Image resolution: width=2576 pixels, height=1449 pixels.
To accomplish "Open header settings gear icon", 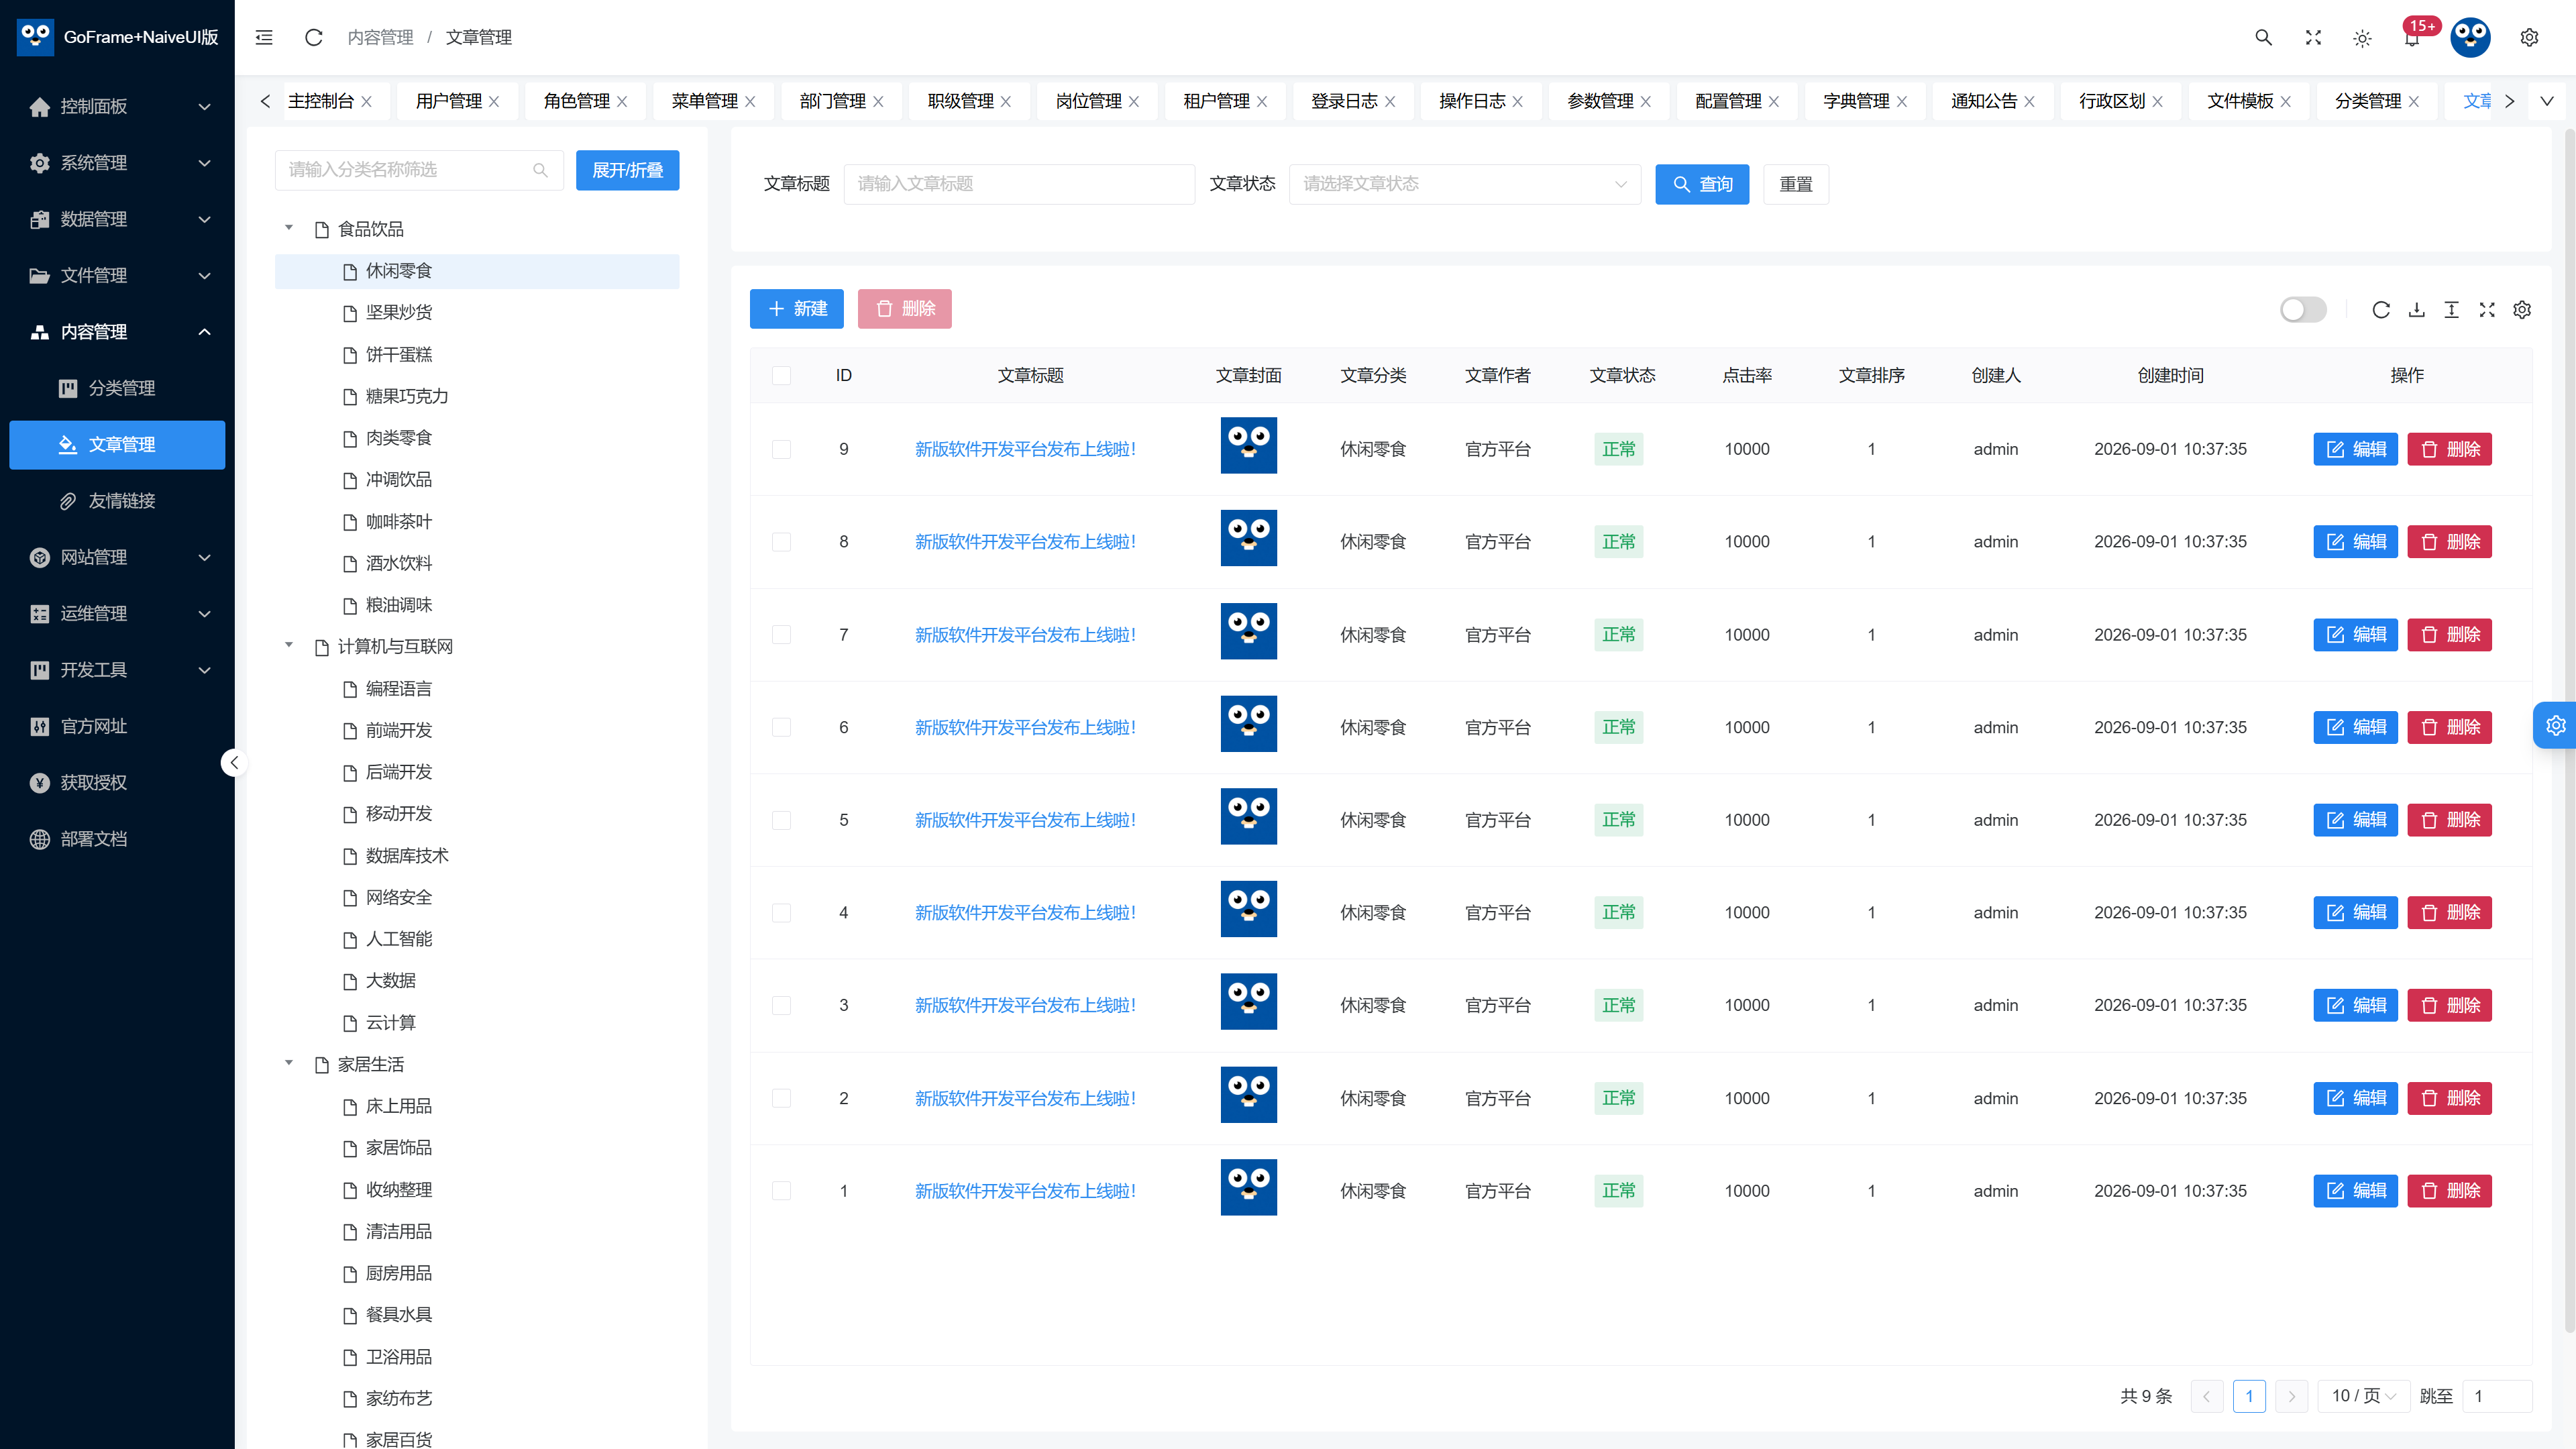I will pos(2529,37).
